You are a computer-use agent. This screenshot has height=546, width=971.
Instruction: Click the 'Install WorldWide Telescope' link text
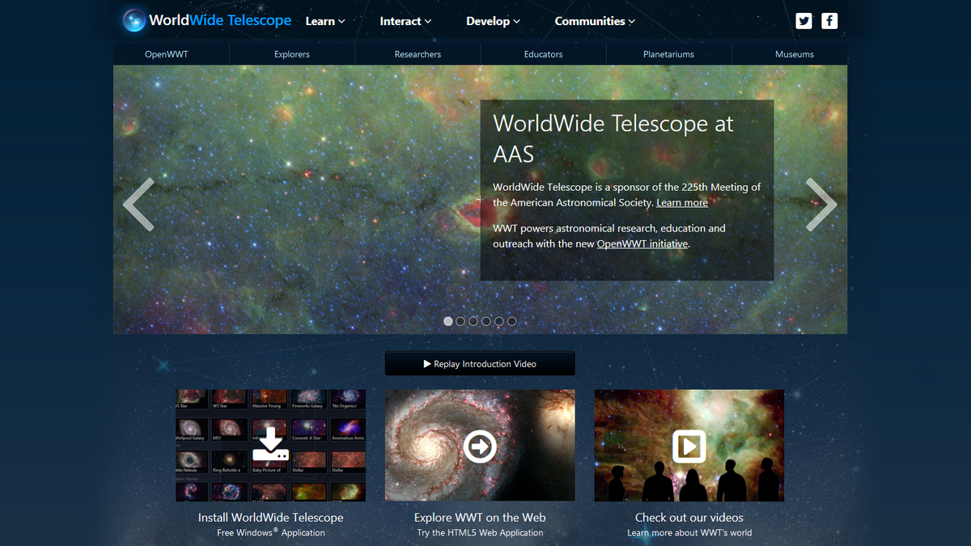click(x=271, y=518)
